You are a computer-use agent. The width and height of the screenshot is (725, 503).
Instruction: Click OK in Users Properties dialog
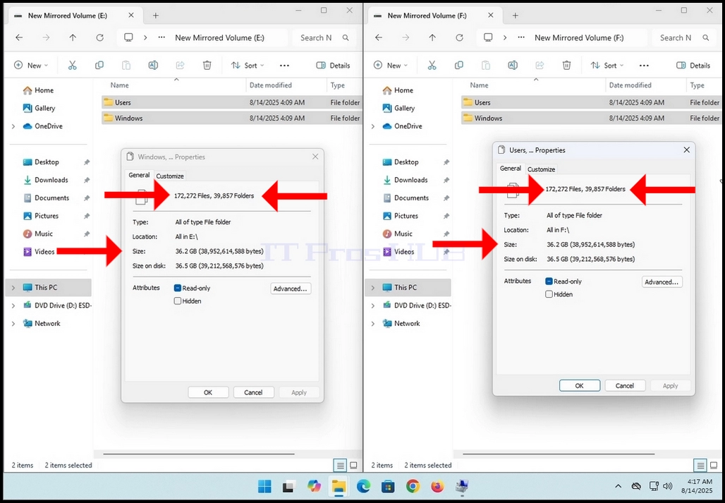(579, 386)
